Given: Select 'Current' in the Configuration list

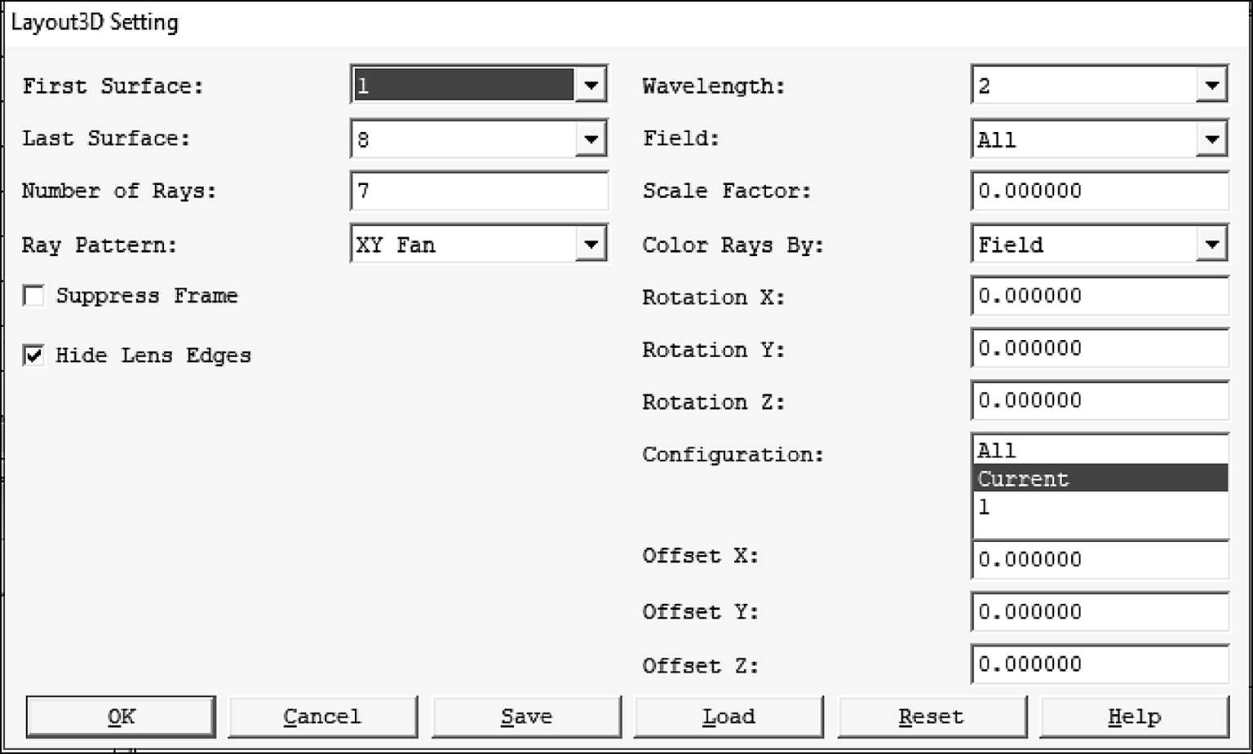Looking at the screenshot, I should (x=1098, y=478).
